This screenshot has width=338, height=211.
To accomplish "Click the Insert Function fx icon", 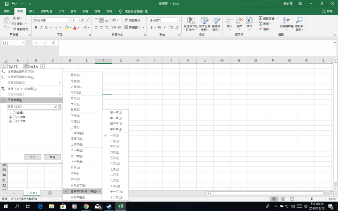I will 53,43.
